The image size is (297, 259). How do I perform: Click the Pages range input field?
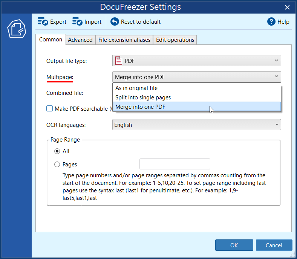point(175,164)
